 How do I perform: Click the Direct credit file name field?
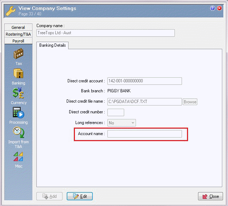click(x=145, y=102)
